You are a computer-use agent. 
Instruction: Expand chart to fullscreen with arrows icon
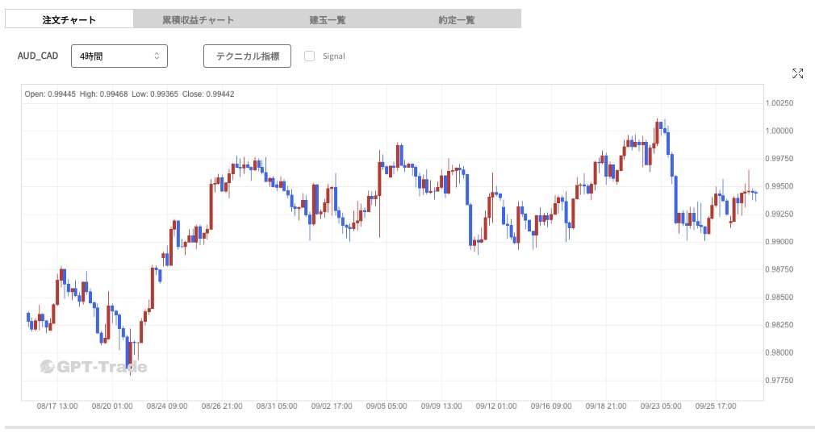click(797, 73)
